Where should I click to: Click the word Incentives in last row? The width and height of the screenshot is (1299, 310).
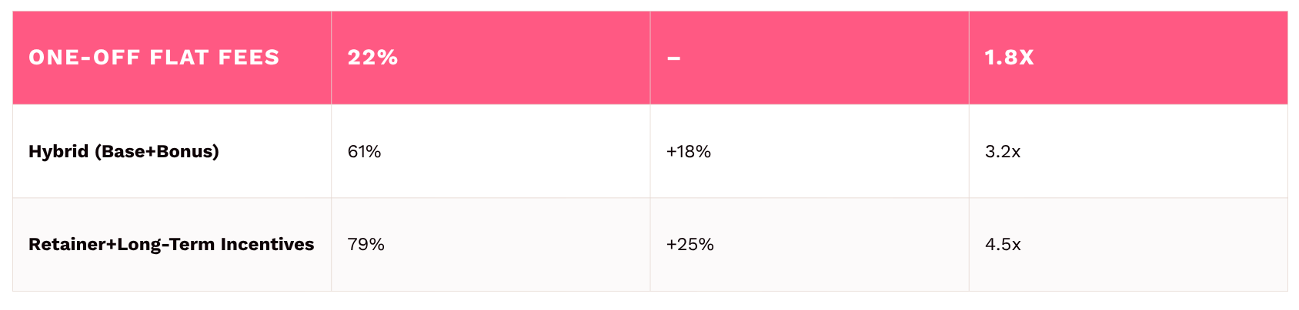tap(267, 244)
